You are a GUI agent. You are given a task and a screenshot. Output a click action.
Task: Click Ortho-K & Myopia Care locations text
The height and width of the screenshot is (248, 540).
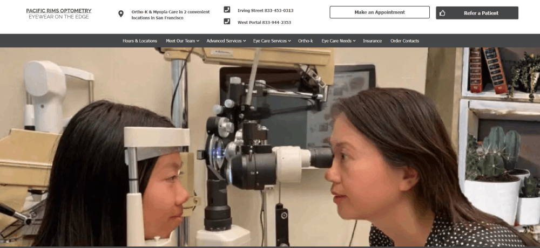click(171, 15)
